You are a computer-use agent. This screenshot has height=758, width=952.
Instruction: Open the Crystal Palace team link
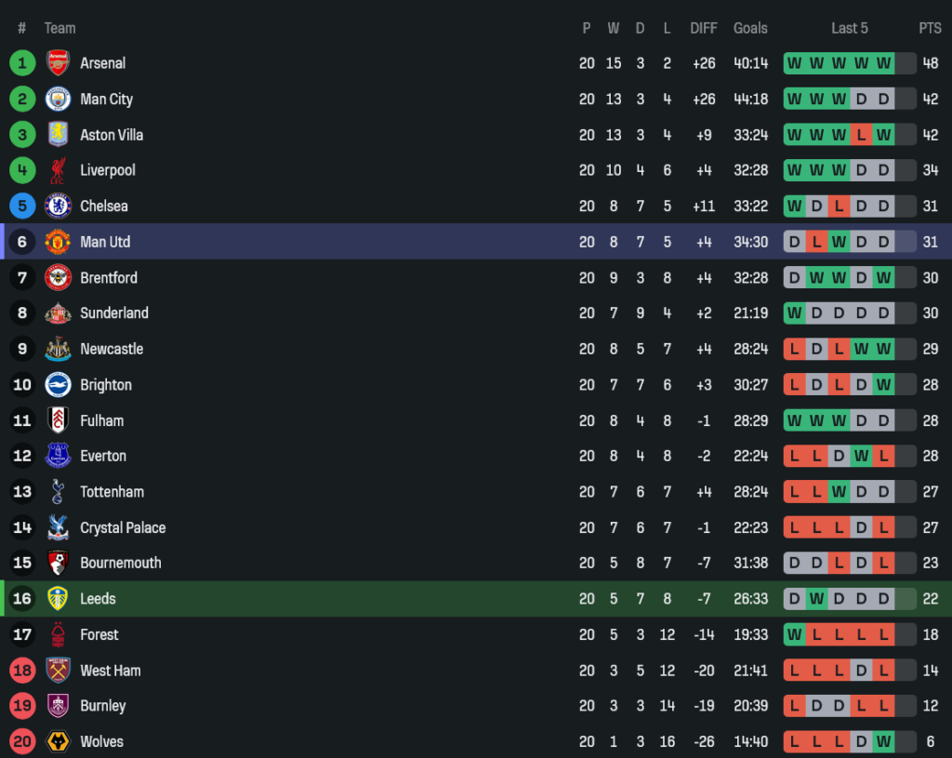tap(122, 527)
